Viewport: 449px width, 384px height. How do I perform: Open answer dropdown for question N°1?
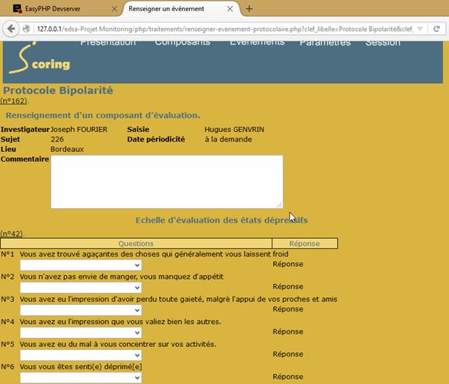80,265
